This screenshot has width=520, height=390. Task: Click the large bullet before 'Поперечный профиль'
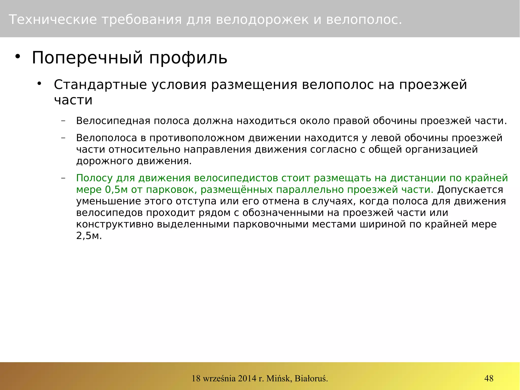[17, 57]
